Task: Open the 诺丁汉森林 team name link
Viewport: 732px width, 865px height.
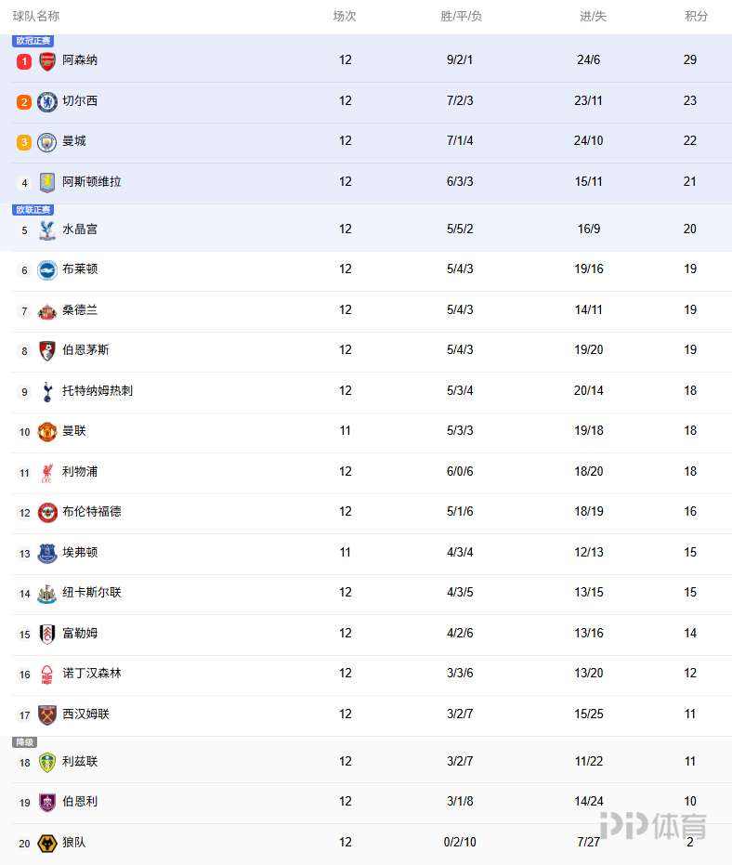Action: tap(91, 674)
